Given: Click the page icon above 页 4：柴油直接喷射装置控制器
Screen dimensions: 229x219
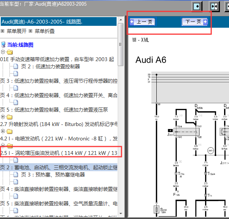Looking at the screenshot, I should [x=16, y=182].
